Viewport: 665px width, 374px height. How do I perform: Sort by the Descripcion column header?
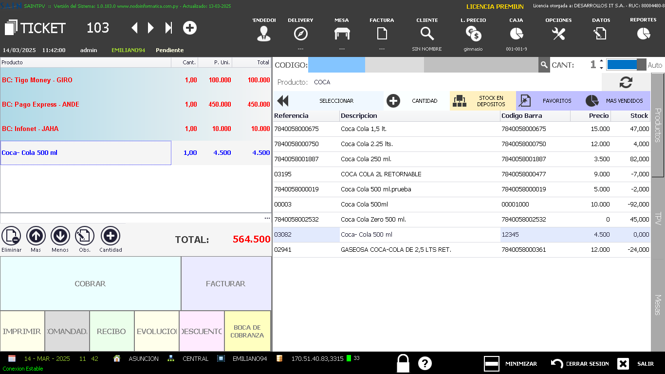(420, 115)
